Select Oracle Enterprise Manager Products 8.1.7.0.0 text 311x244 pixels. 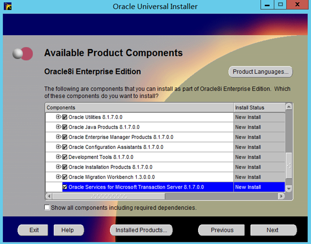pos(121,137)
